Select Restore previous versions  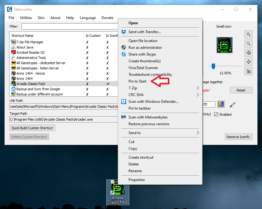(x=149, y=124)
